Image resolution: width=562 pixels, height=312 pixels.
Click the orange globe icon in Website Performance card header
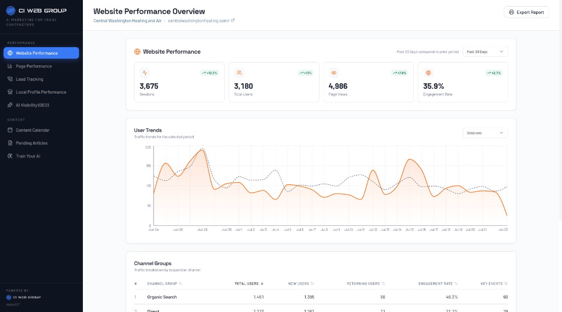(x=137, y=52)
